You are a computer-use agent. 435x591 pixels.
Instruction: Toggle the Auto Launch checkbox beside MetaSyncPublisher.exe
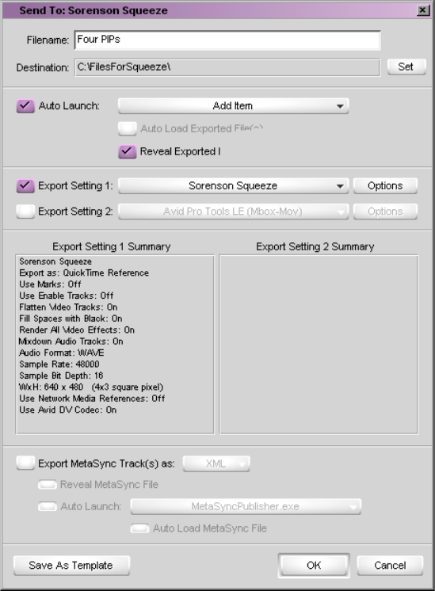pyautogui.click(x=47, y=506)
